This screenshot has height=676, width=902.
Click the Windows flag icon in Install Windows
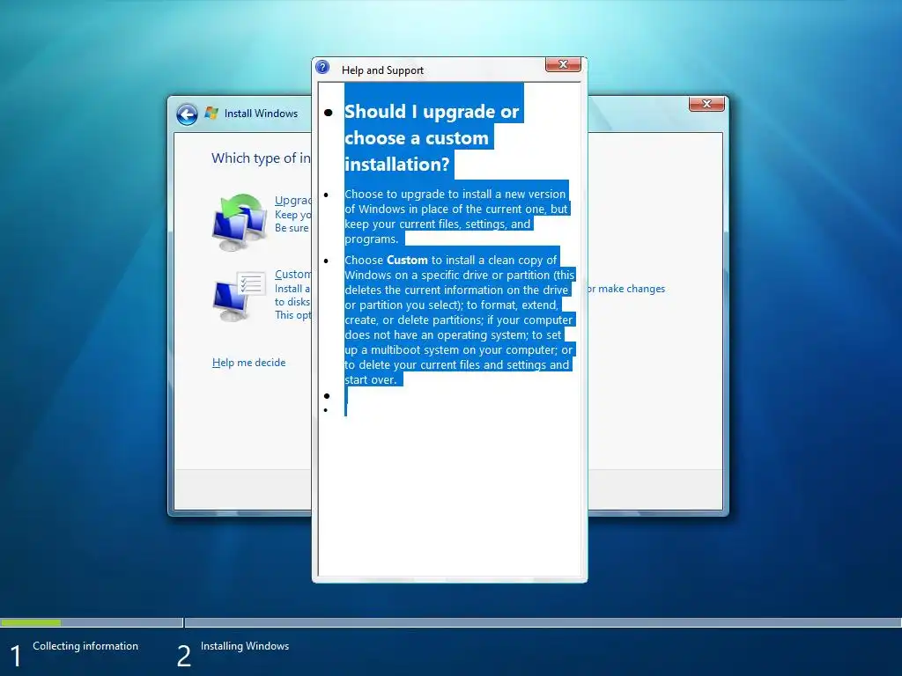[211, 114]
